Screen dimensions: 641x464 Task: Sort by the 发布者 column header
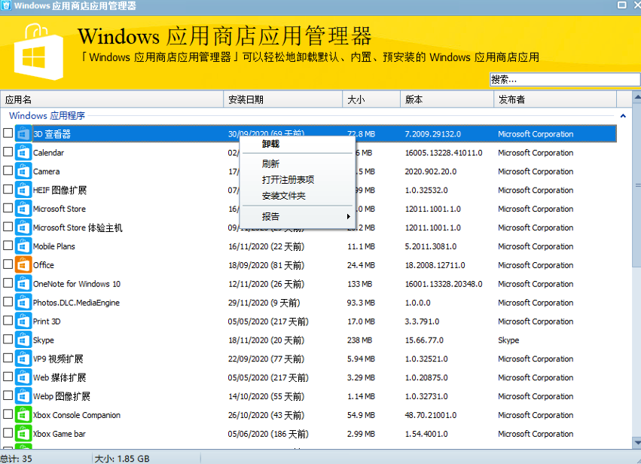pos(555,99)
